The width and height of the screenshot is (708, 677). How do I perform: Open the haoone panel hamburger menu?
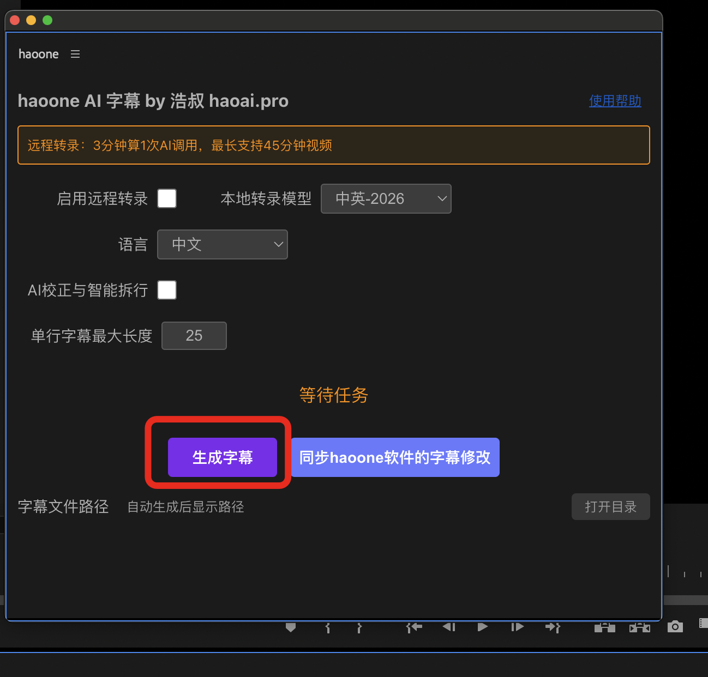pos(75,54)
